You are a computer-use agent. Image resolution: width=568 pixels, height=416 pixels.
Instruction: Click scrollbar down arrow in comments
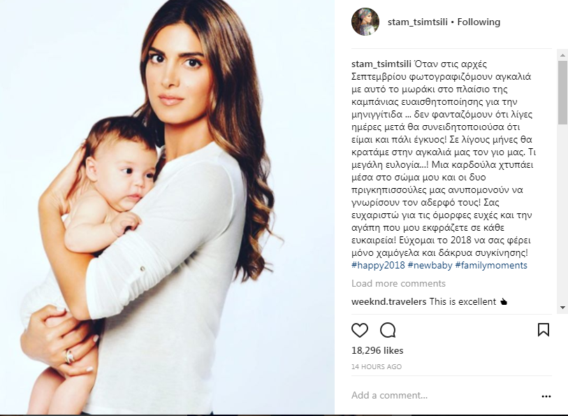coord(562,308)
